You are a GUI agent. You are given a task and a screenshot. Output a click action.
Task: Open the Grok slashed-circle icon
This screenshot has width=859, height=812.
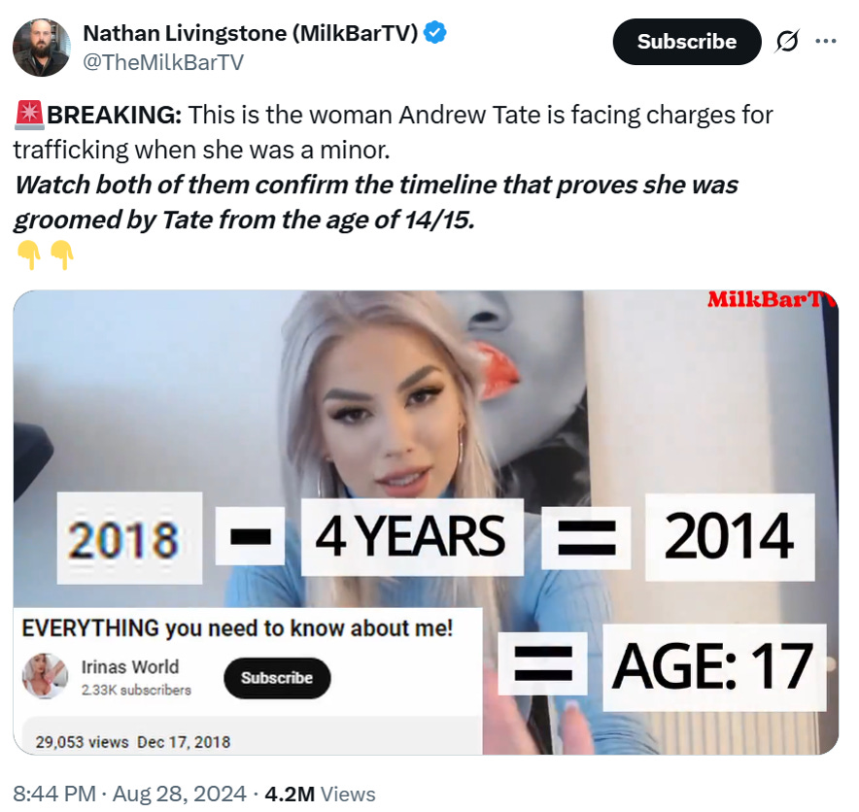(x=788, y=41)
